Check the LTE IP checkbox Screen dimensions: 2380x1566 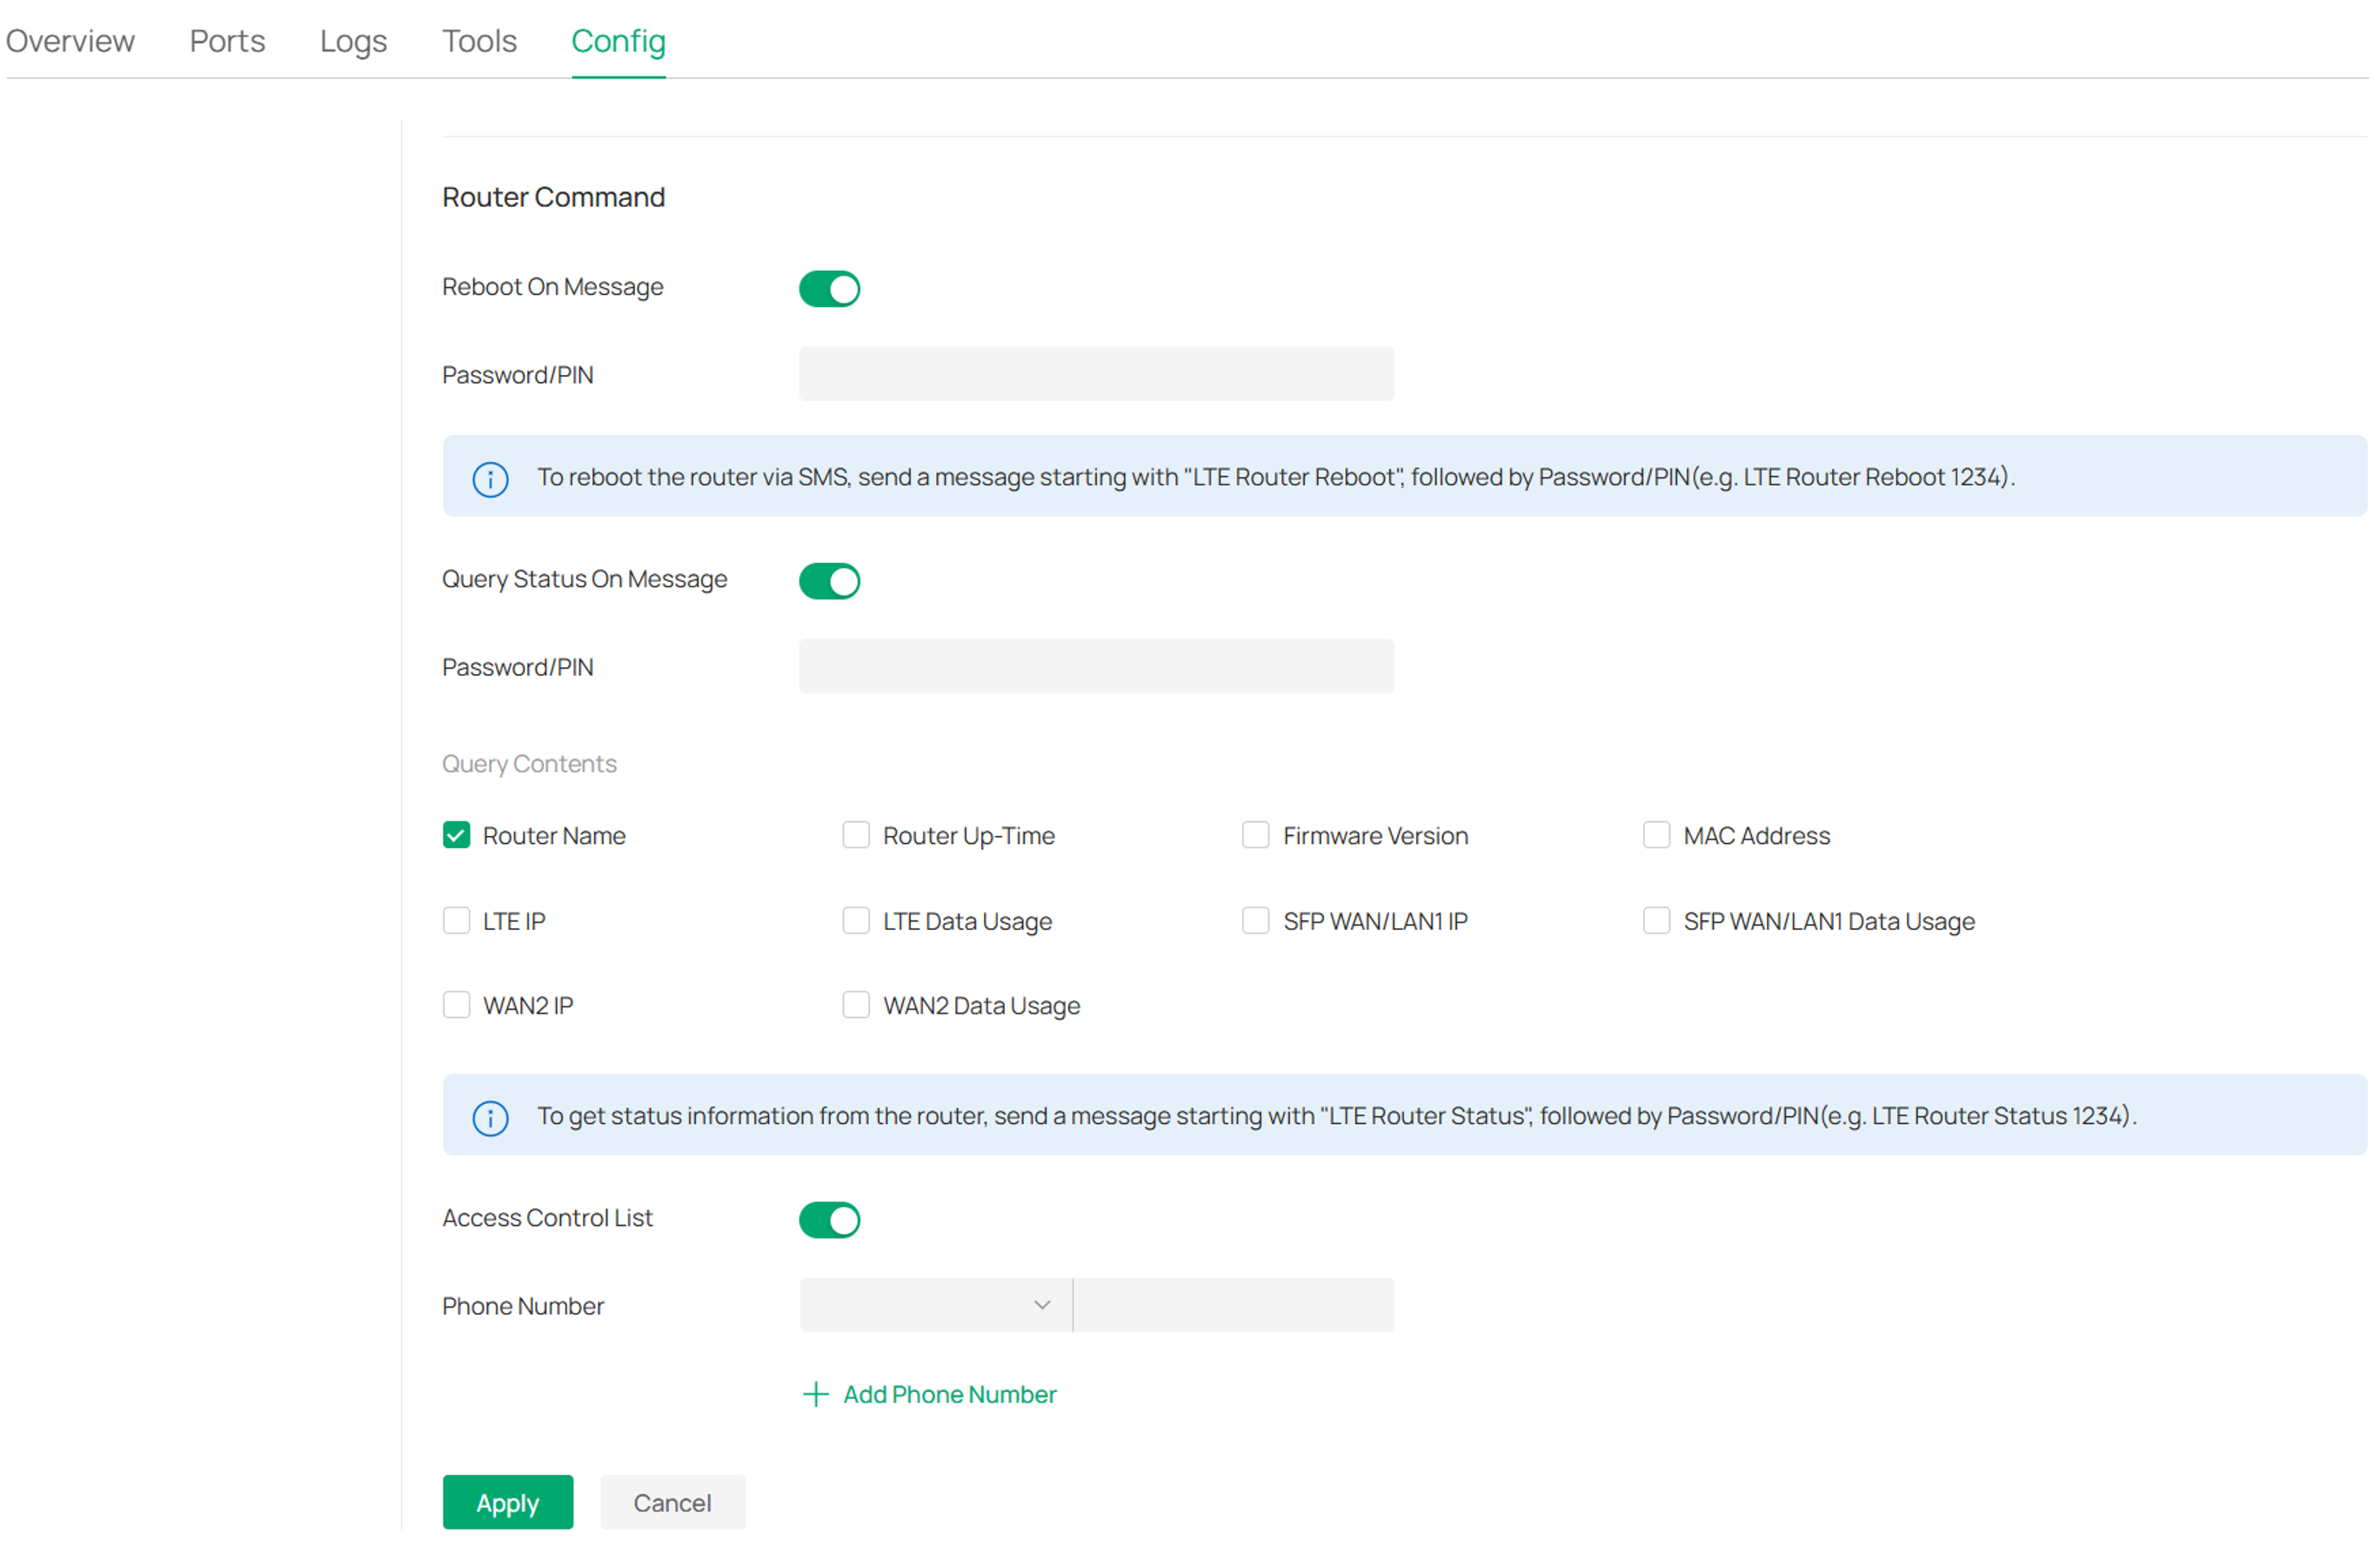click(x=456, y=920)
